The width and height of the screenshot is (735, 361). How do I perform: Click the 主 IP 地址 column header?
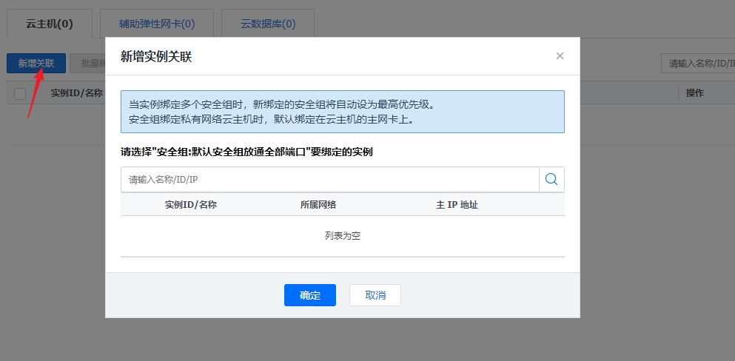point(457,205)
